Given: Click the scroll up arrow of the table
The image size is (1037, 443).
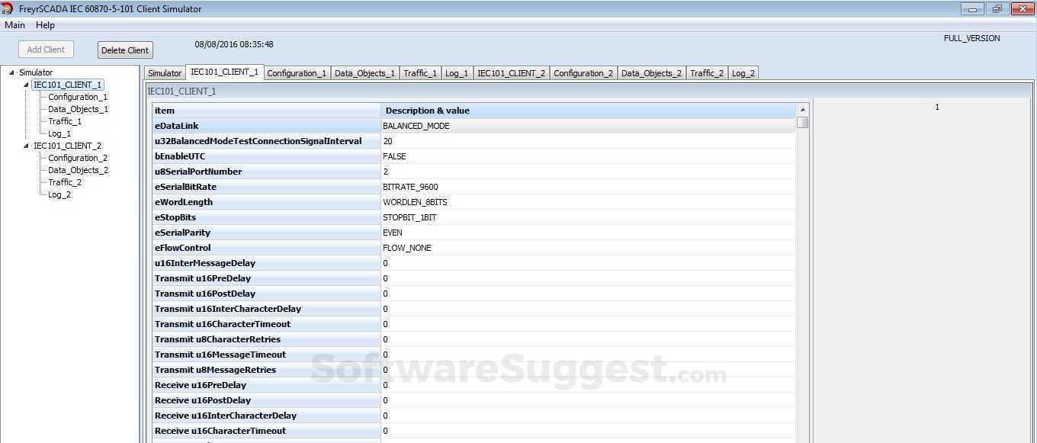Looking at the screenshot, I should (802, 111).
